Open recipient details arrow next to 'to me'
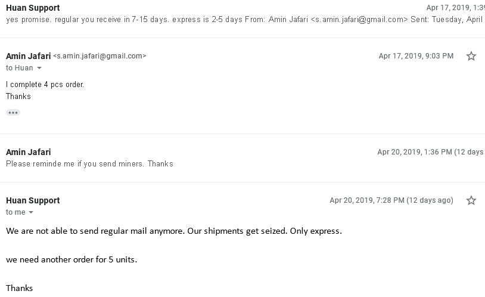 tap(31, 213)
